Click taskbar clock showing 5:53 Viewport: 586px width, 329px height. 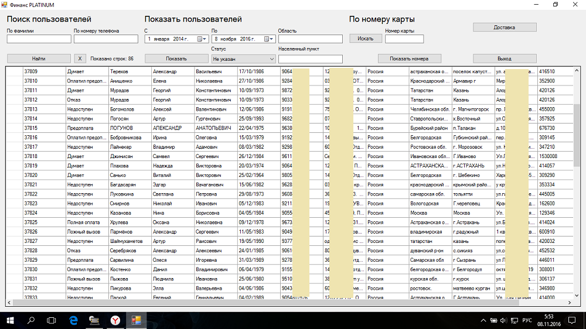548,320
